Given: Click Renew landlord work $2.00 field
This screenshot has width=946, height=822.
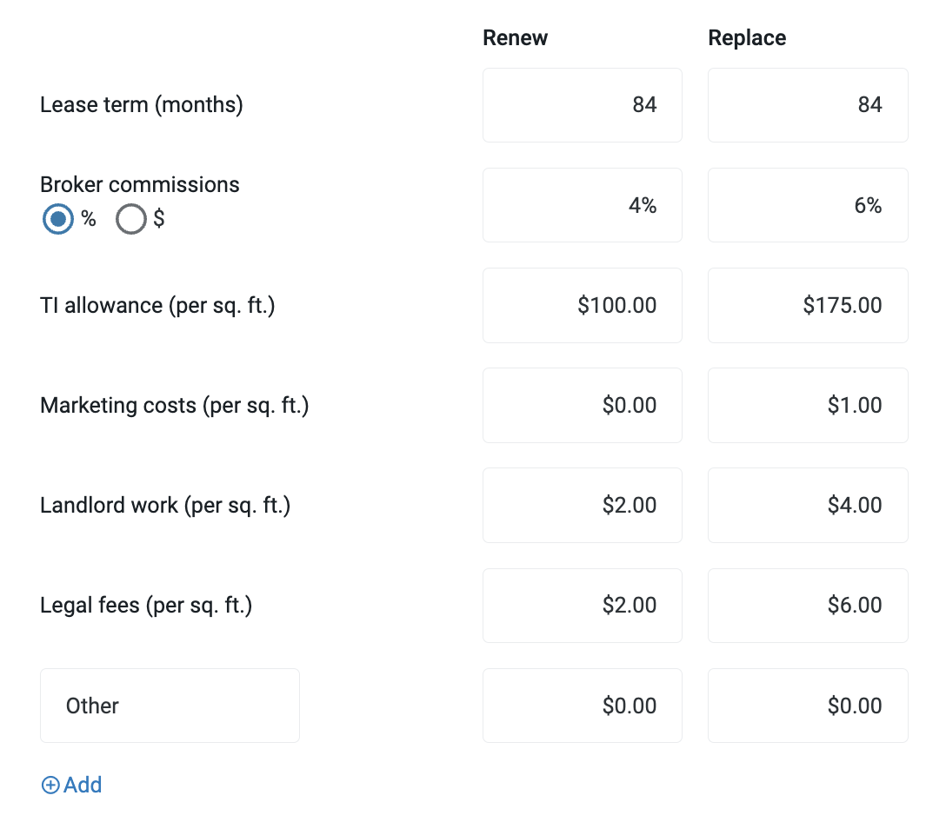Looking at the screenshot, I should [582, 505].
